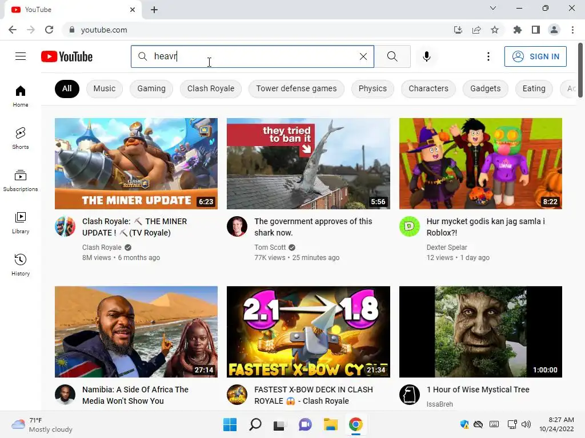Open the Wise Mystical Tree thumbnail
This screenshot has width=585, height=438.
click(x=480, y=332)
